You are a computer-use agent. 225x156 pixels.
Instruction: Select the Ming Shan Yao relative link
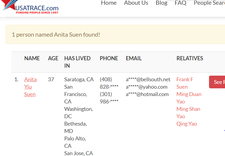[x=188, y=113]
